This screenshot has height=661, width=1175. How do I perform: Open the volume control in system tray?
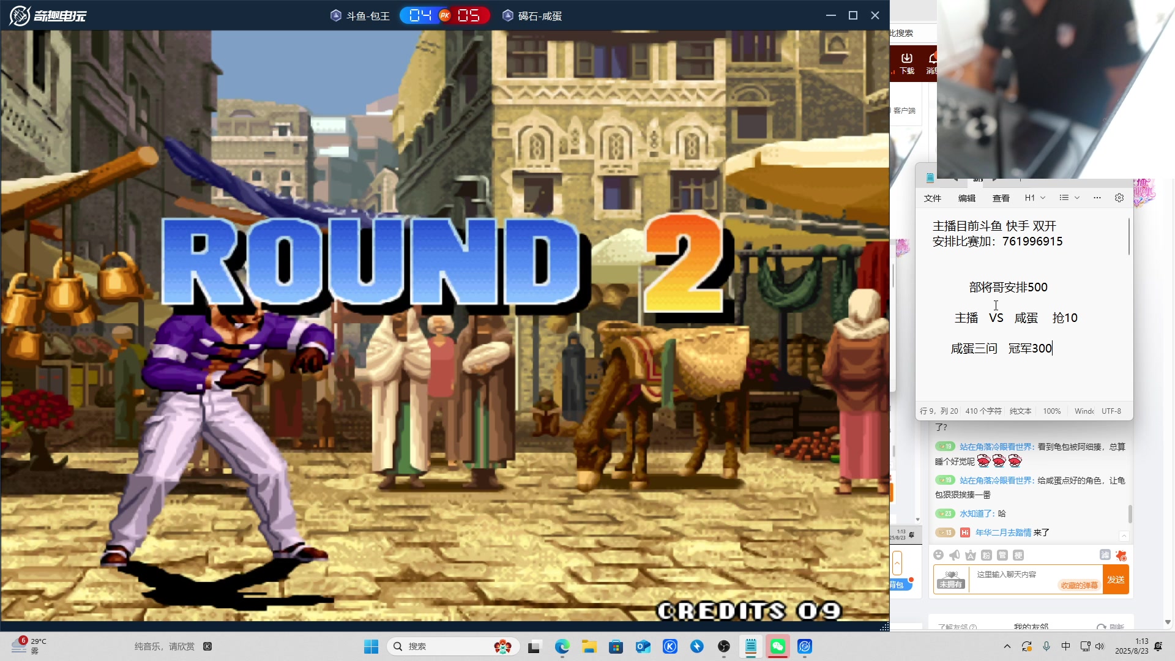1100,646
